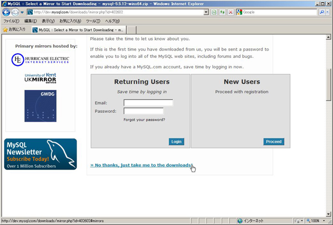Select the MySQL Select a Mirror tab
The image size is (333, 225).
point(79,30)
